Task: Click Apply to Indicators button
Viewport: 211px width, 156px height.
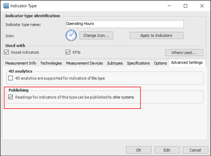Action: click(x=156, y=36)
